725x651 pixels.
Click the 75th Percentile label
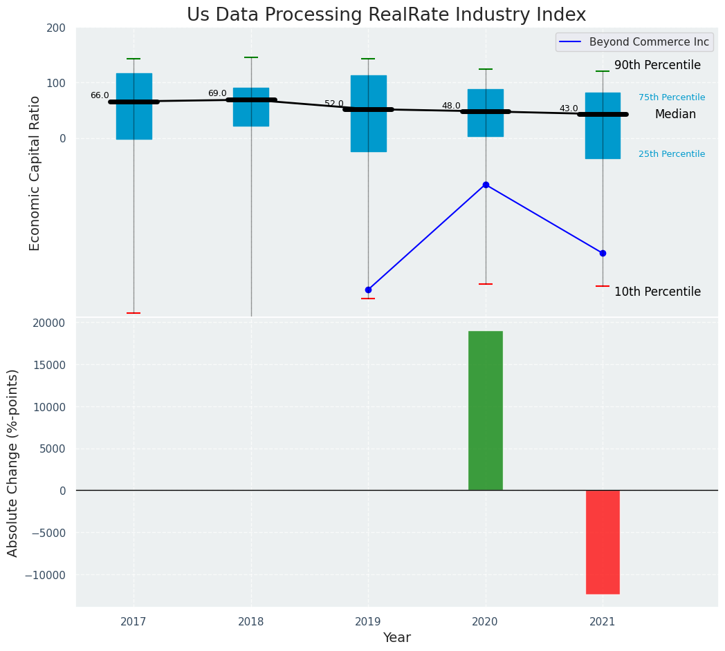click(671, 97)
